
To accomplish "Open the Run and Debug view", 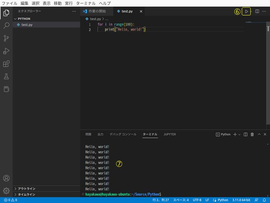I will (6, 51).
